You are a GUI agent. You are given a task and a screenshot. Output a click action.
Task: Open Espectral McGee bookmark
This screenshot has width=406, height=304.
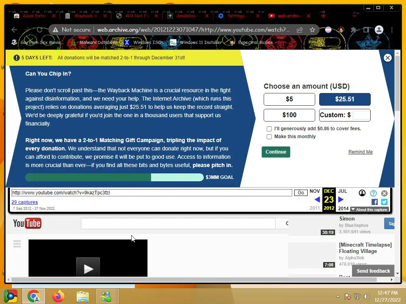tap(251, 42)
